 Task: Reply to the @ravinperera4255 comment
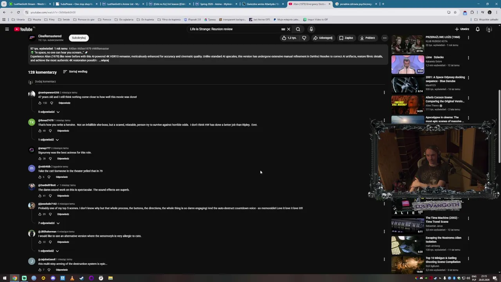[65, 103]
